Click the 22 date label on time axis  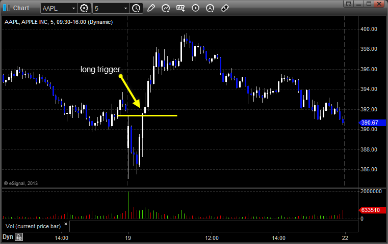pos(345,238)
